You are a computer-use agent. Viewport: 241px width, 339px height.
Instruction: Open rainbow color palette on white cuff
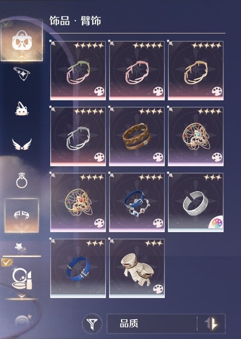(x=216, y=222)
